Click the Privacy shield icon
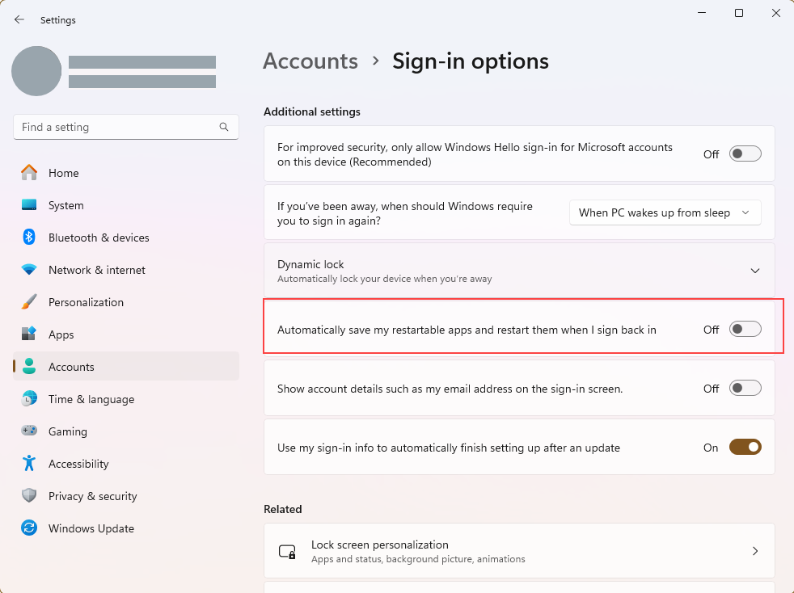Screen dimensions: 794x593 29,495
